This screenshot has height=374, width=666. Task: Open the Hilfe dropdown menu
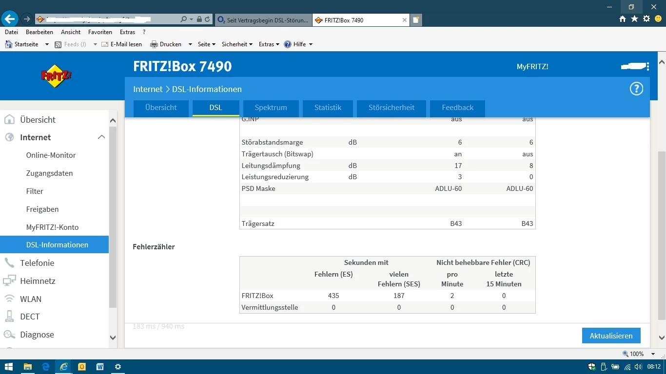(x=298, y=44)
